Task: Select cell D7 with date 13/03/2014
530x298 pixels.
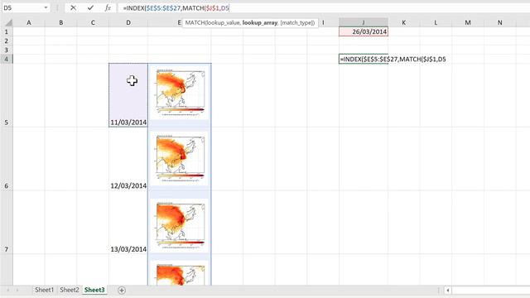Action: [x=128, y=223]
